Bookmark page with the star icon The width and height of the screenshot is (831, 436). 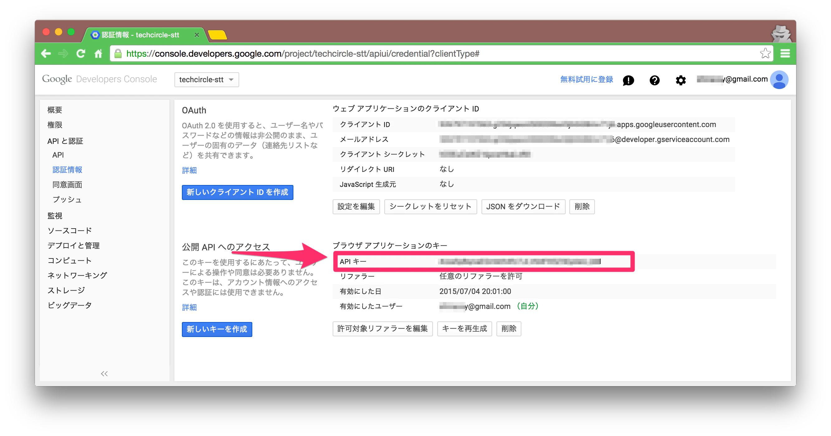[x=765, y=54]
